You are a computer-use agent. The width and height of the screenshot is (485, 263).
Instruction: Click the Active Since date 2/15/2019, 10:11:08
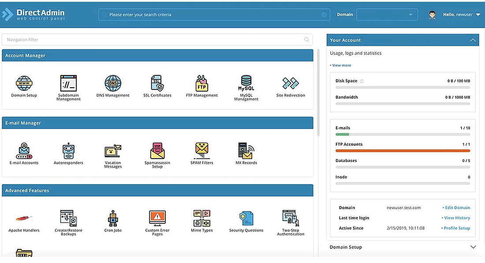(x=406, y=228)
